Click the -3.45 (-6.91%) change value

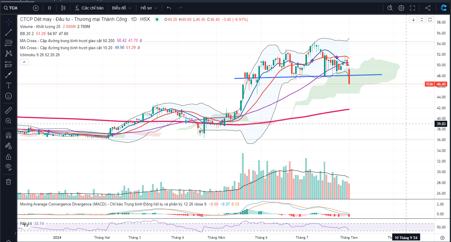[x=235, y=19]
